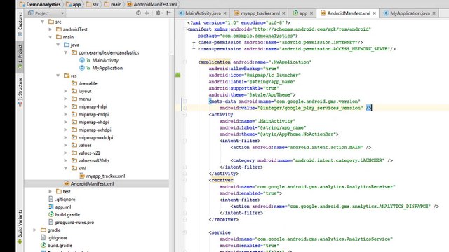Collapse the src folder

42,22
